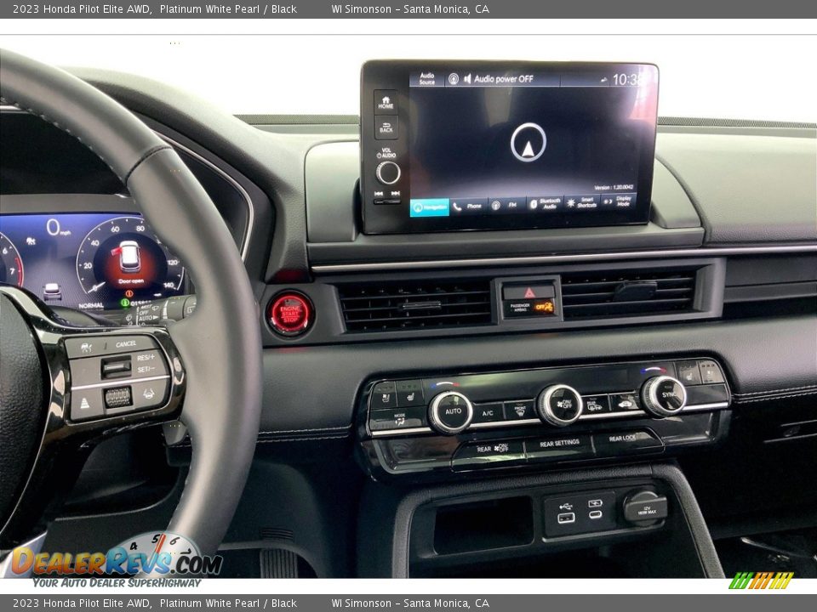
Task: Push the red ENGINE START STOP button
Action: point(289,314)
